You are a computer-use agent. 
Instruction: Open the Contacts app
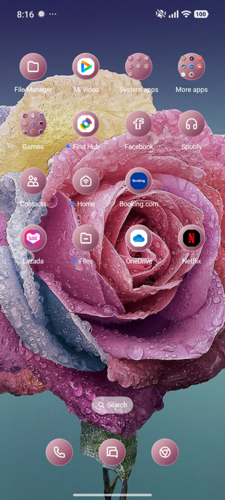coord(33,181)
